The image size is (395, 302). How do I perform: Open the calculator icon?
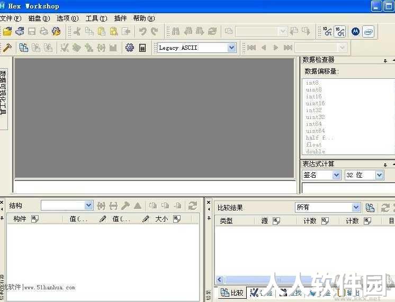(142, 48)
